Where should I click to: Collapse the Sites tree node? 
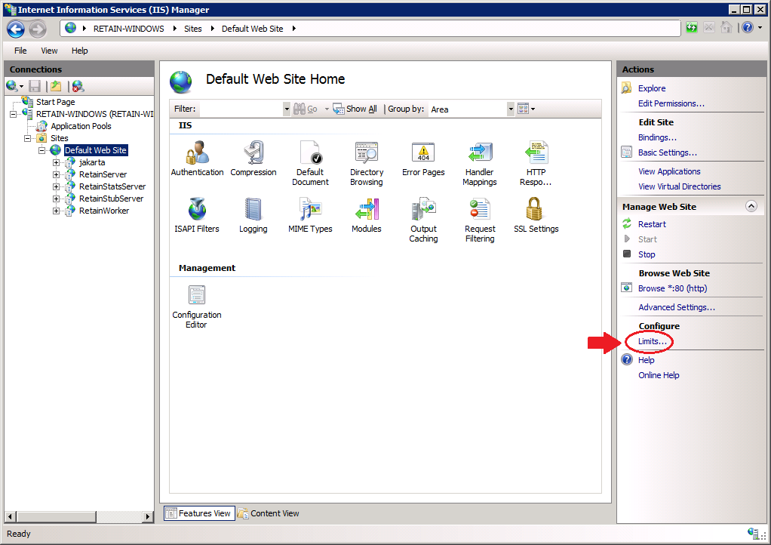pos(27,138)
